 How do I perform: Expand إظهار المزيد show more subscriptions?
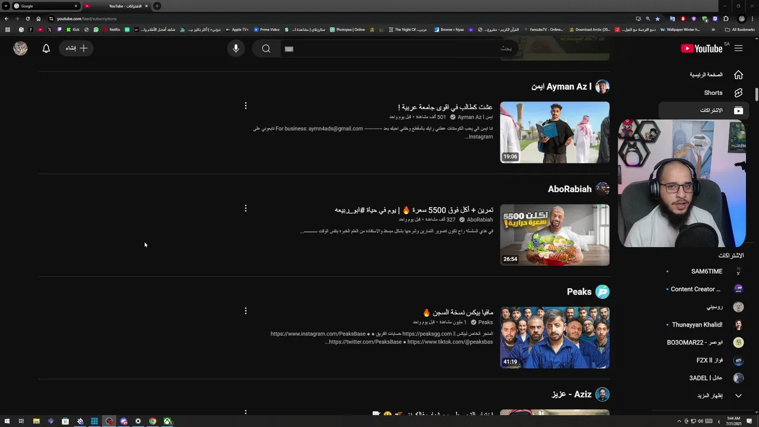[x=704, y=396]
